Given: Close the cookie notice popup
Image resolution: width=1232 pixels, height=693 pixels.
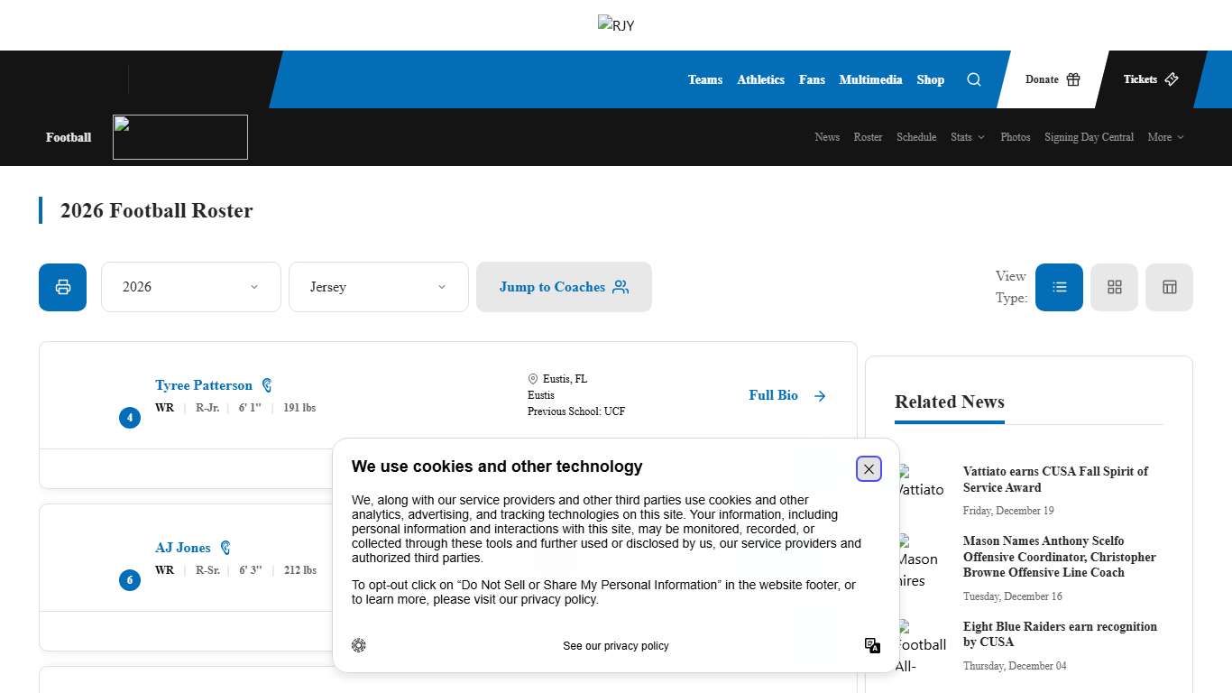Looking at the screenshot, I should point(869,469).
